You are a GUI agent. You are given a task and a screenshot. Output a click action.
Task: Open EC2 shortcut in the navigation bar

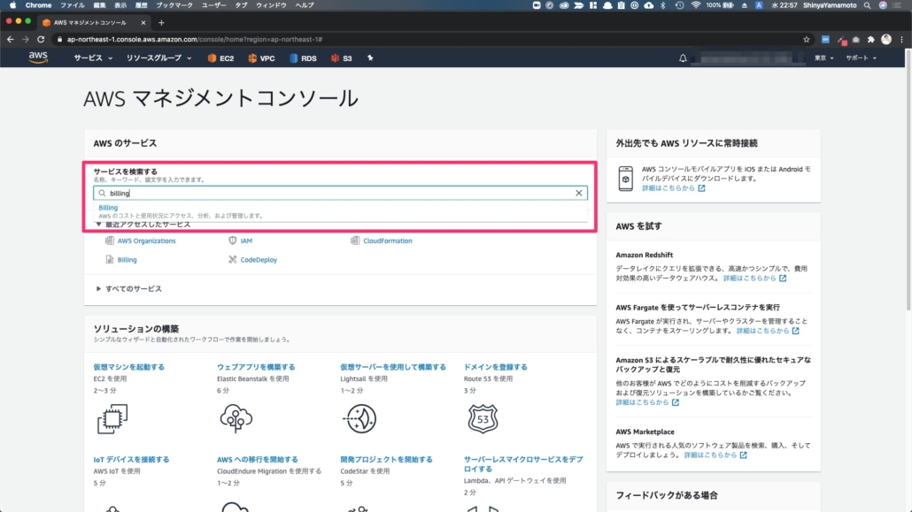pos(220,58)
